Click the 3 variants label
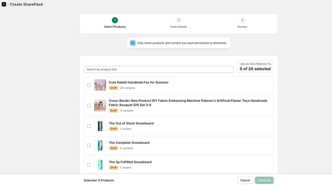The height and width of the screenshot is (186, 332). (127, 110)
